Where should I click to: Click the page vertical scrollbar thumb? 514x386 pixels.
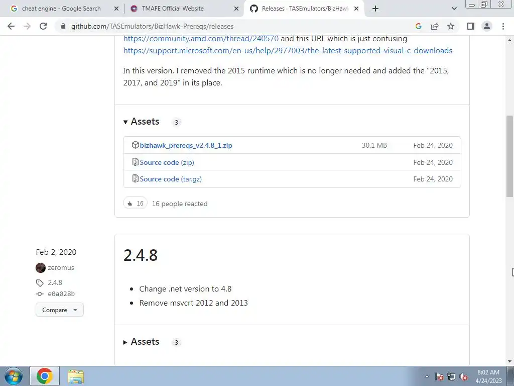(509, 156)
